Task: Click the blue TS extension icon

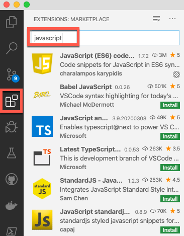Action: point(42,126)
